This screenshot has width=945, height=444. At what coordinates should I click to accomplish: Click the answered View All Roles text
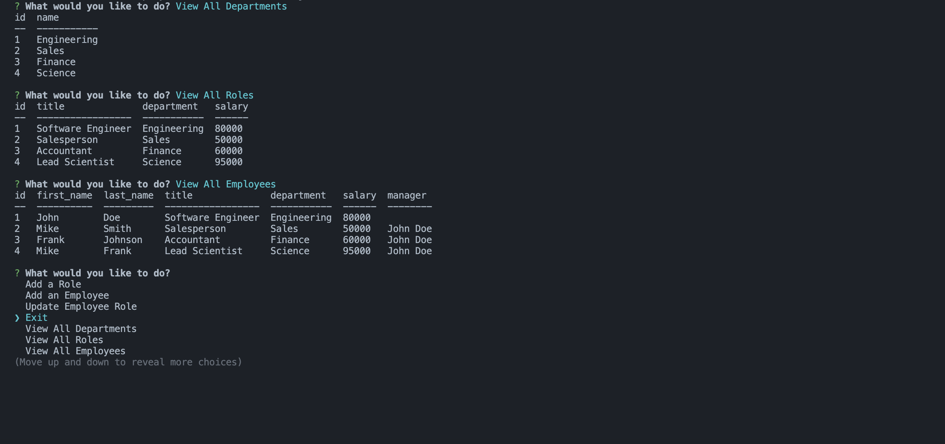pos(214,95)
